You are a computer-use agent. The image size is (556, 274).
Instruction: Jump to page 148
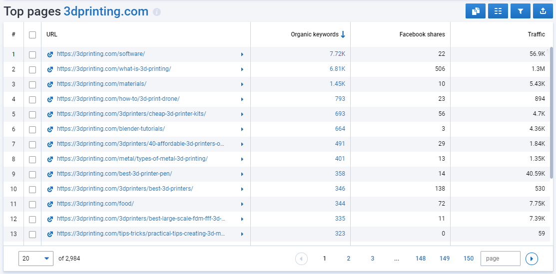[421, 259]
